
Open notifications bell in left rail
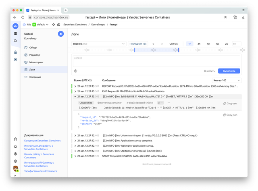click(15, 147)
